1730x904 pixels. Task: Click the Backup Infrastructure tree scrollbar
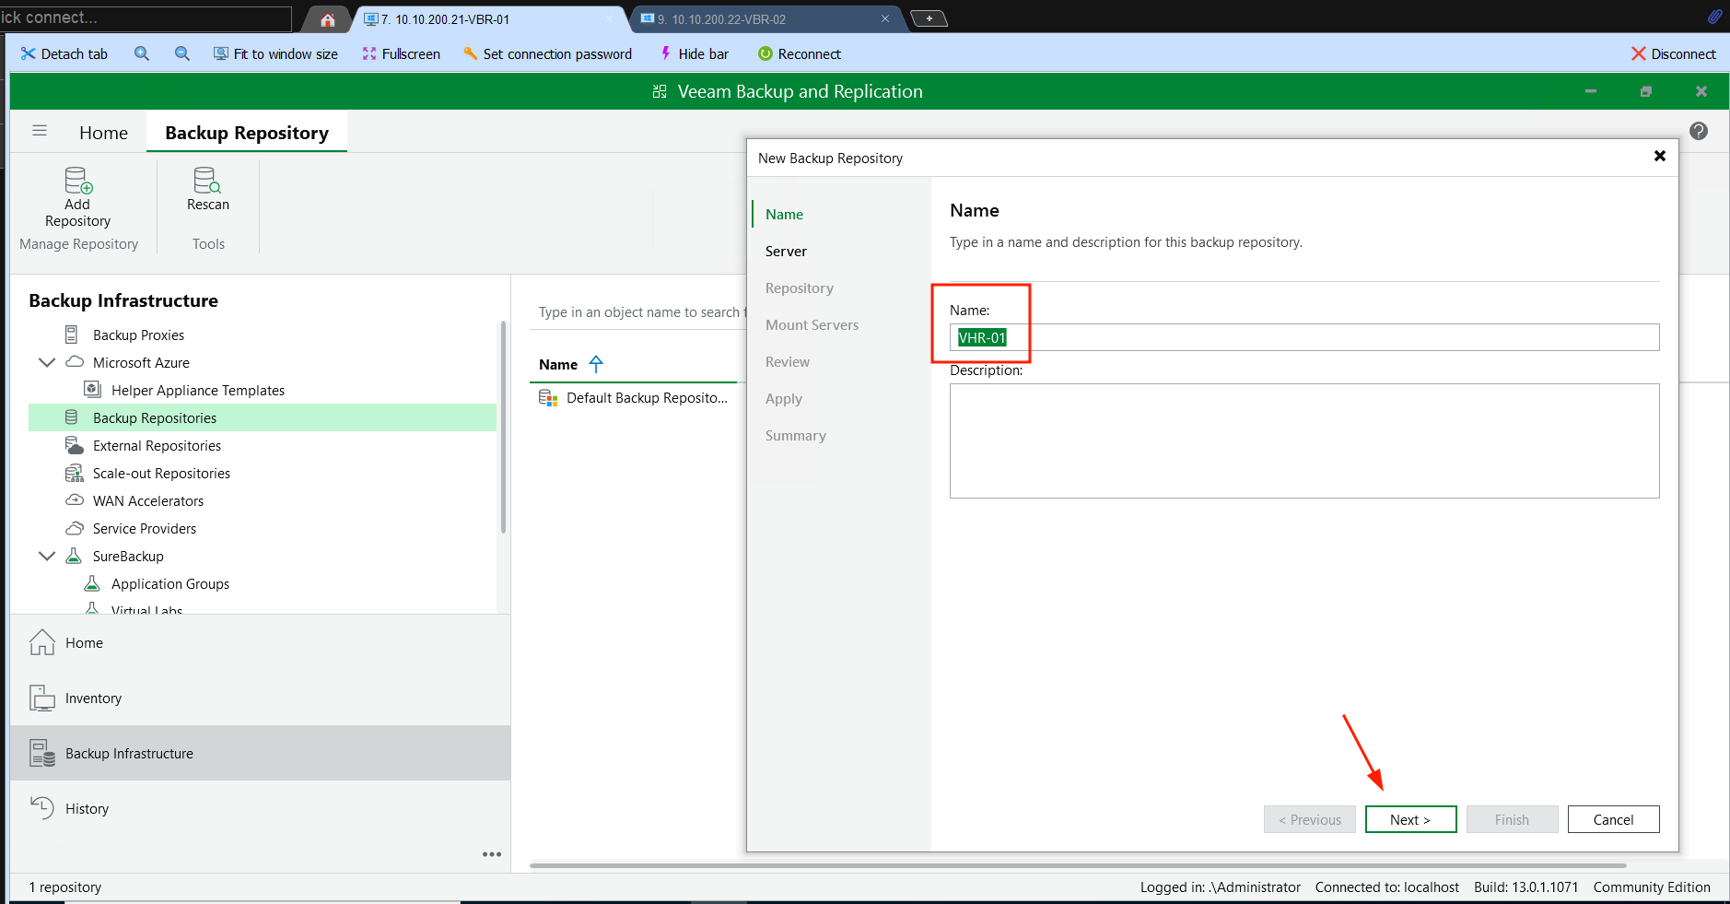[x=503, y=427]
